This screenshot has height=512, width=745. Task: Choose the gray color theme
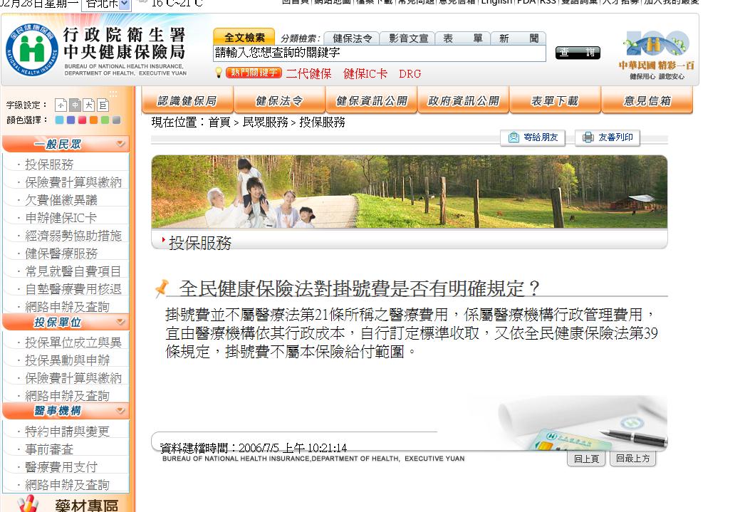(x=116, y=120)
